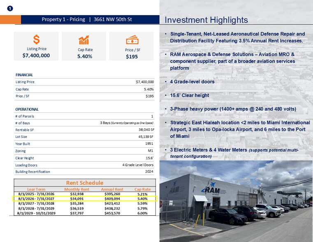The image size is (313, 242).
Task: Click the Annual Rent column header
Action: (x=112, y=189)
